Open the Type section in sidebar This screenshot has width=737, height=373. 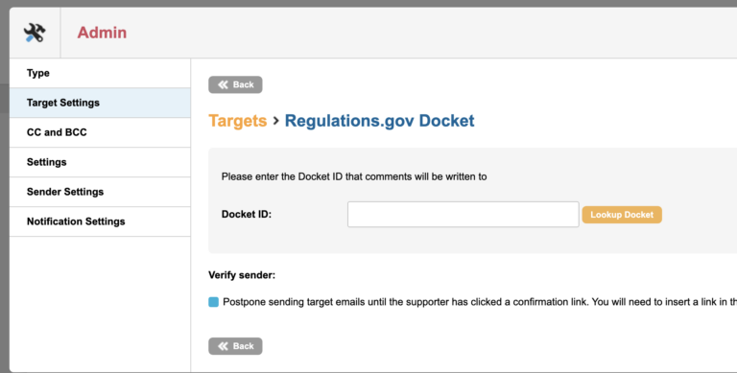[x=100, y=73]
